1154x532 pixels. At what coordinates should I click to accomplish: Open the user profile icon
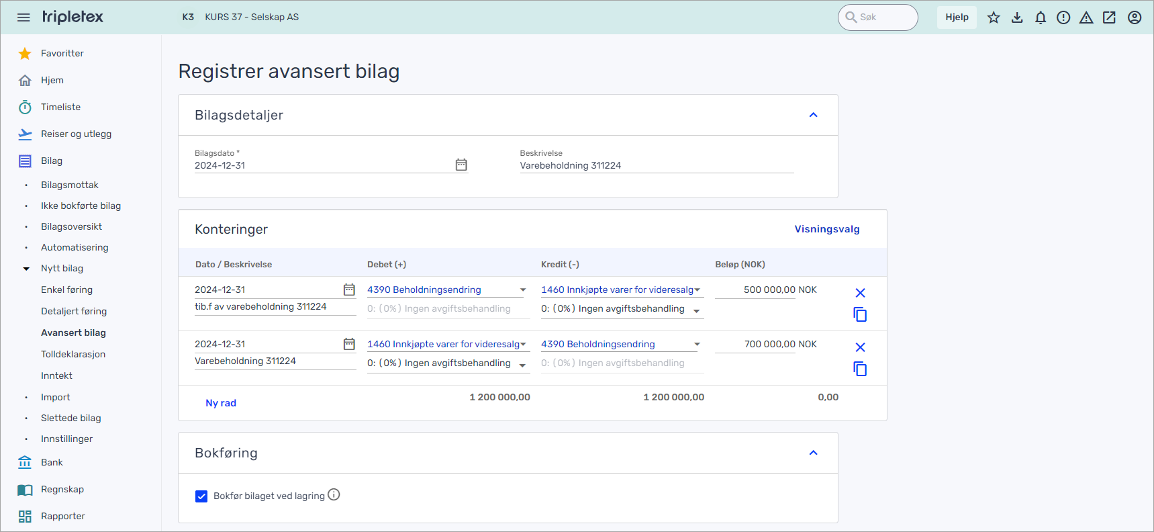click(1135, 17)
